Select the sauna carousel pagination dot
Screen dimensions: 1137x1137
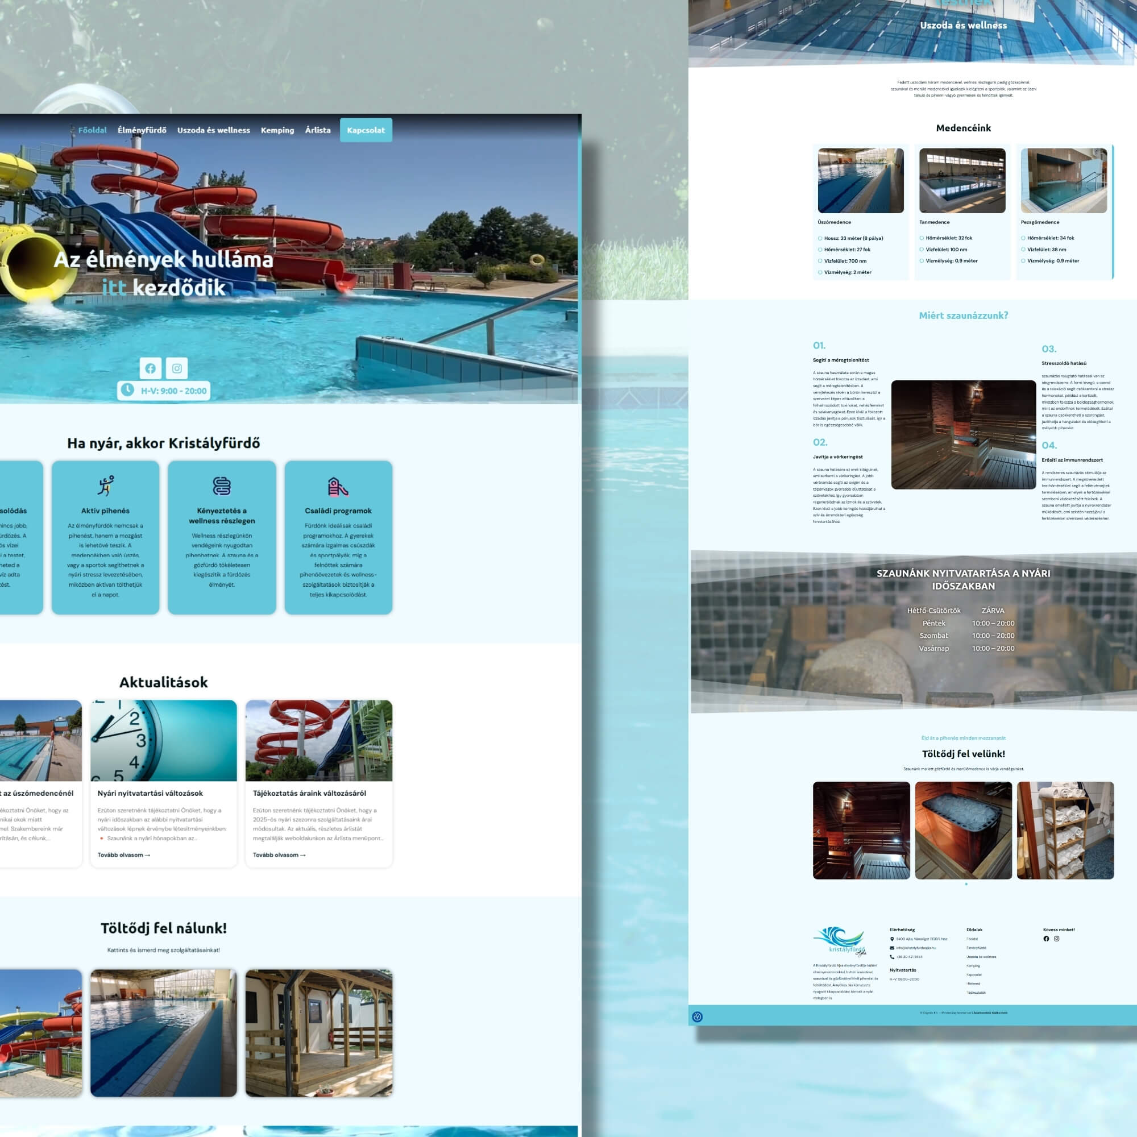pyautogui.click(x=966, y=884)
